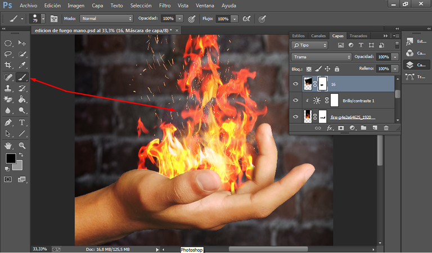Add a layer style with fx button
Viewport: 432px width, 253px height.
point(330,128)
